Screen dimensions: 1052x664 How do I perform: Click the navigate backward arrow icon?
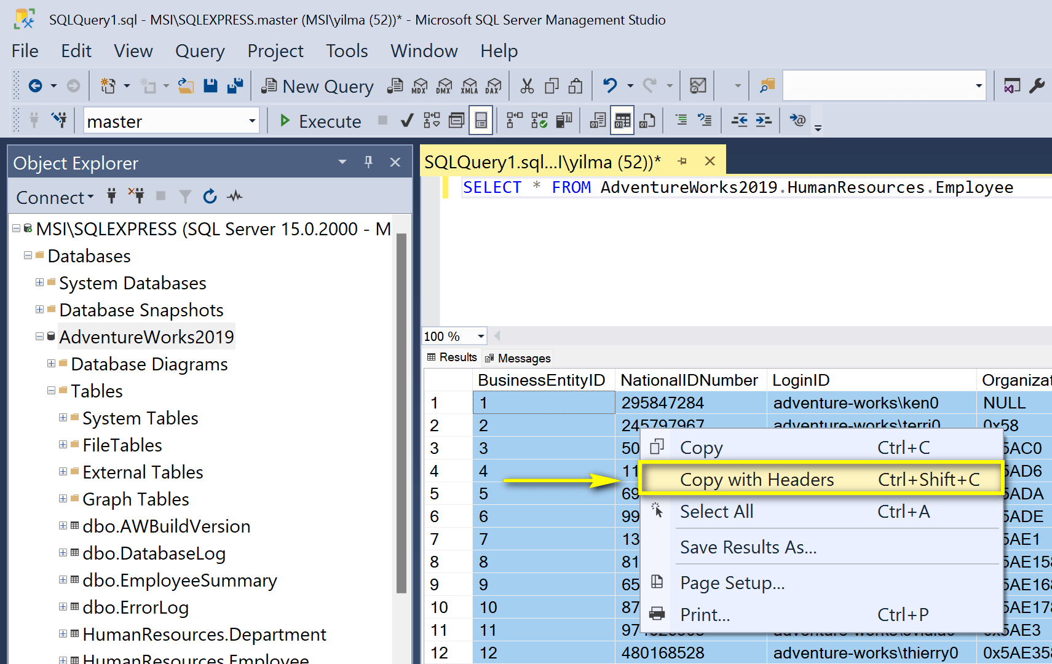point(35,86)
